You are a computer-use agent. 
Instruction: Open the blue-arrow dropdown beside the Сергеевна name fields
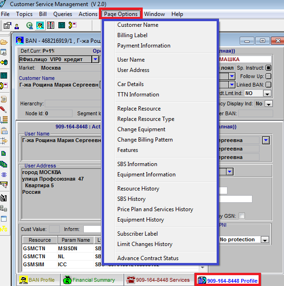[x=266, y=141]
